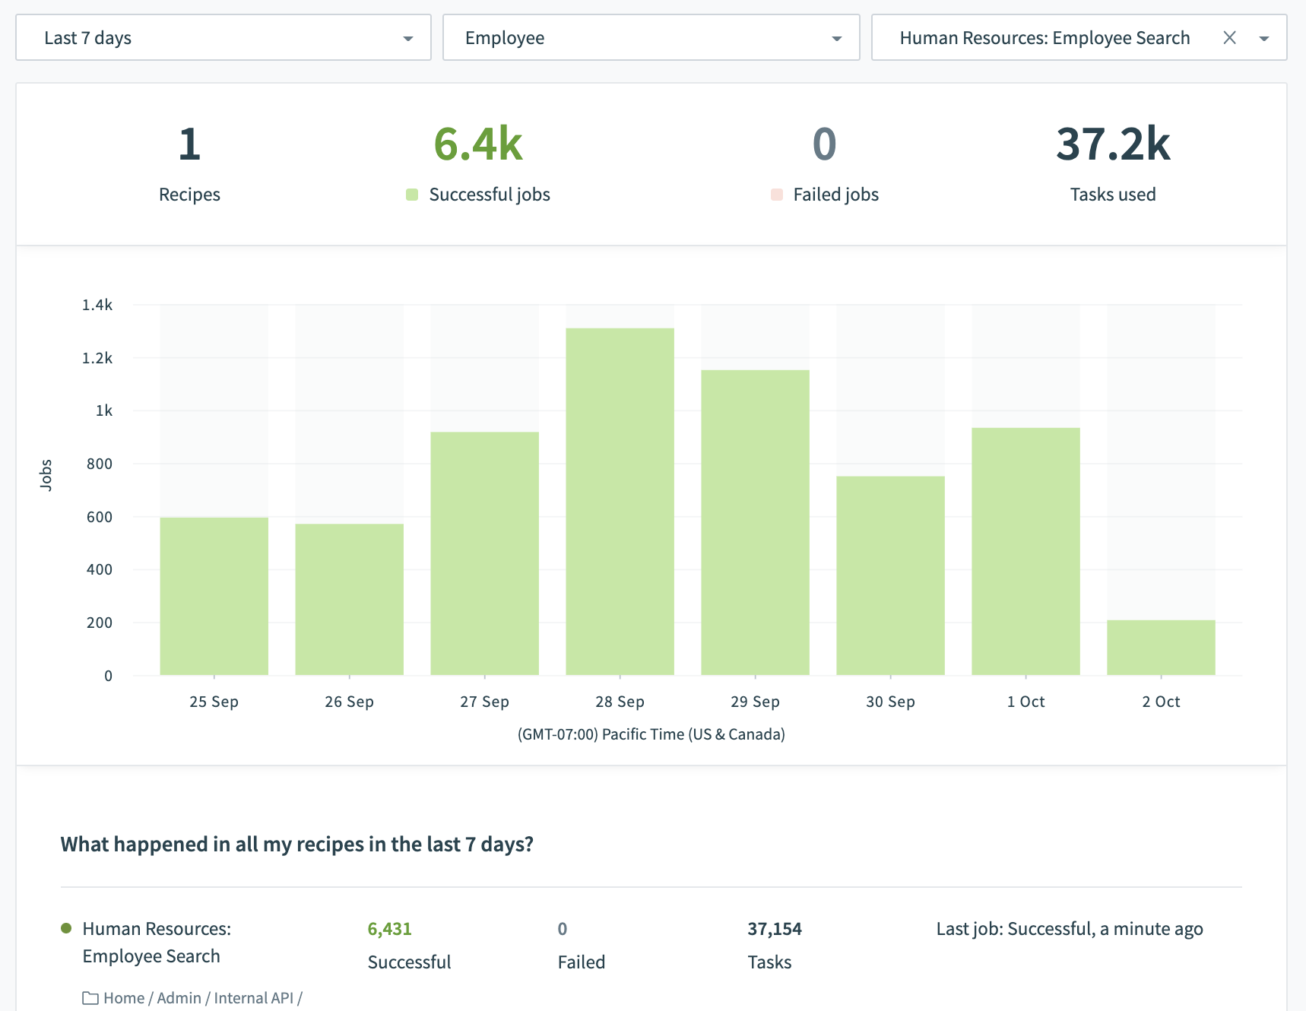Toggle the Successful jobs legend swatch
1306x1011 pixels.
[412, 195]
